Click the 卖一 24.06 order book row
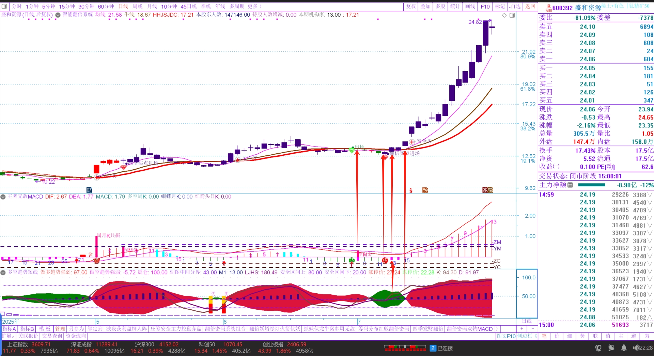 [596, 59]
